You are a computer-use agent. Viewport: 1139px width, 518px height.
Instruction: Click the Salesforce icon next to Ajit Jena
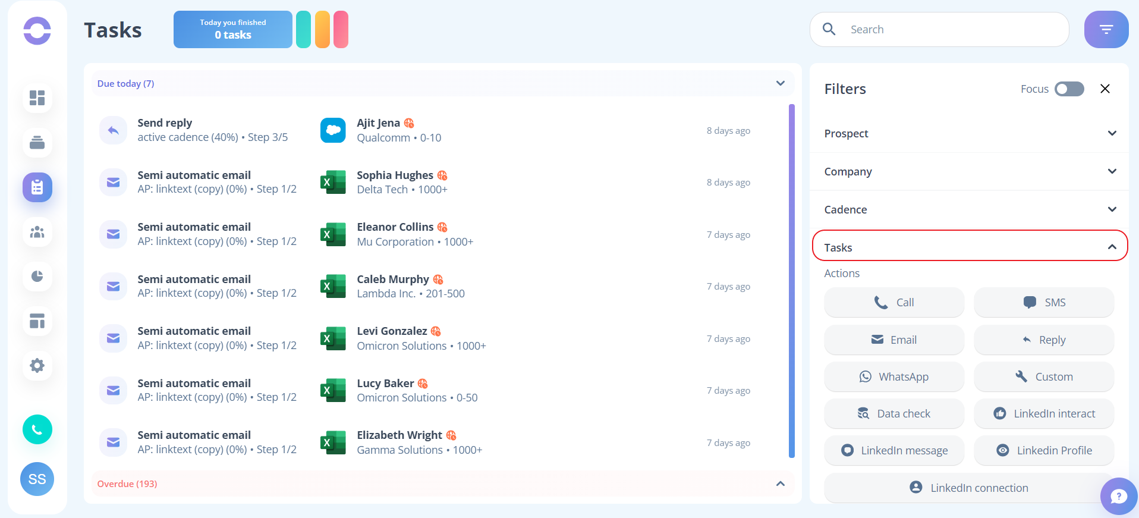[333, 130]
